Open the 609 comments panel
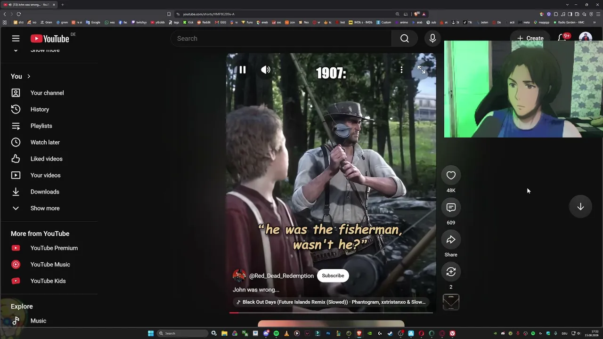This screenshot has height=339, width=603. point(451,208)
